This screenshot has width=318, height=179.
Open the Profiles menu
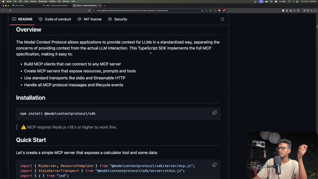(52, 1)
